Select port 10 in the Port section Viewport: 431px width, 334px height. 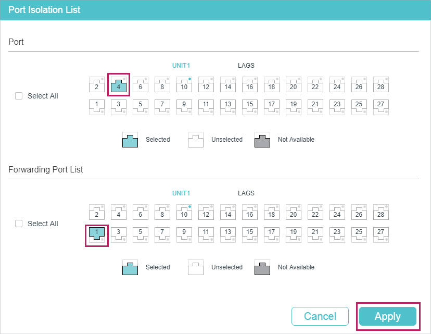pyautogui.click(x=184, y=85)
